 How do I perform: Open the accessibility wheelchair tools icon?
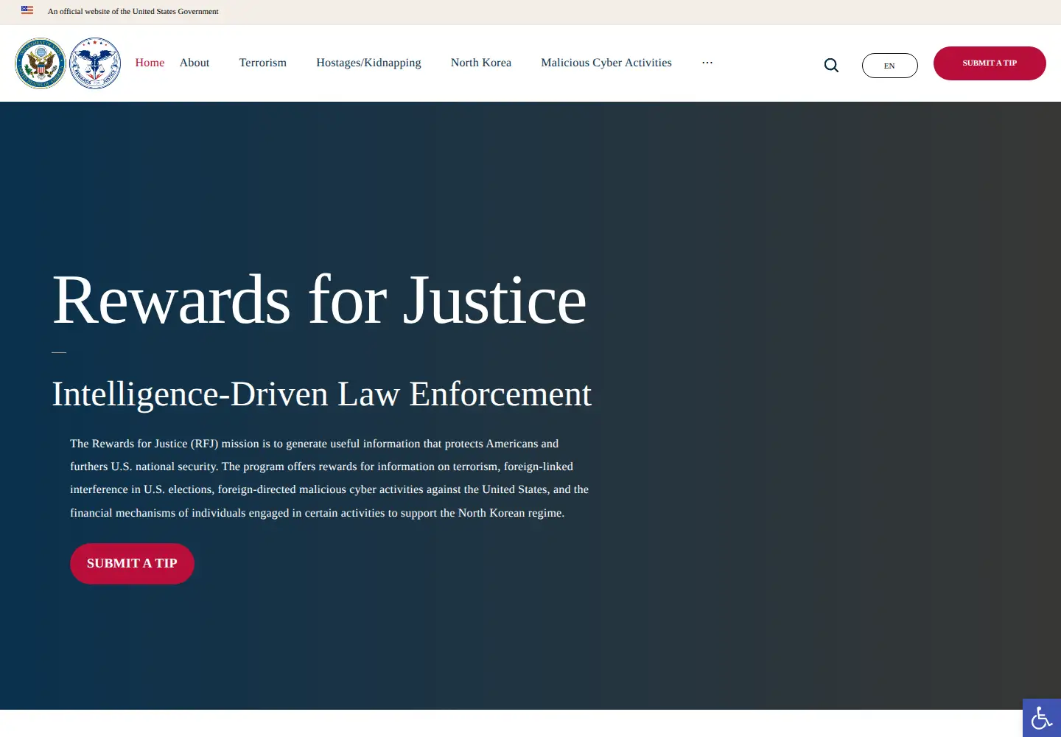tap(1042, 718)
